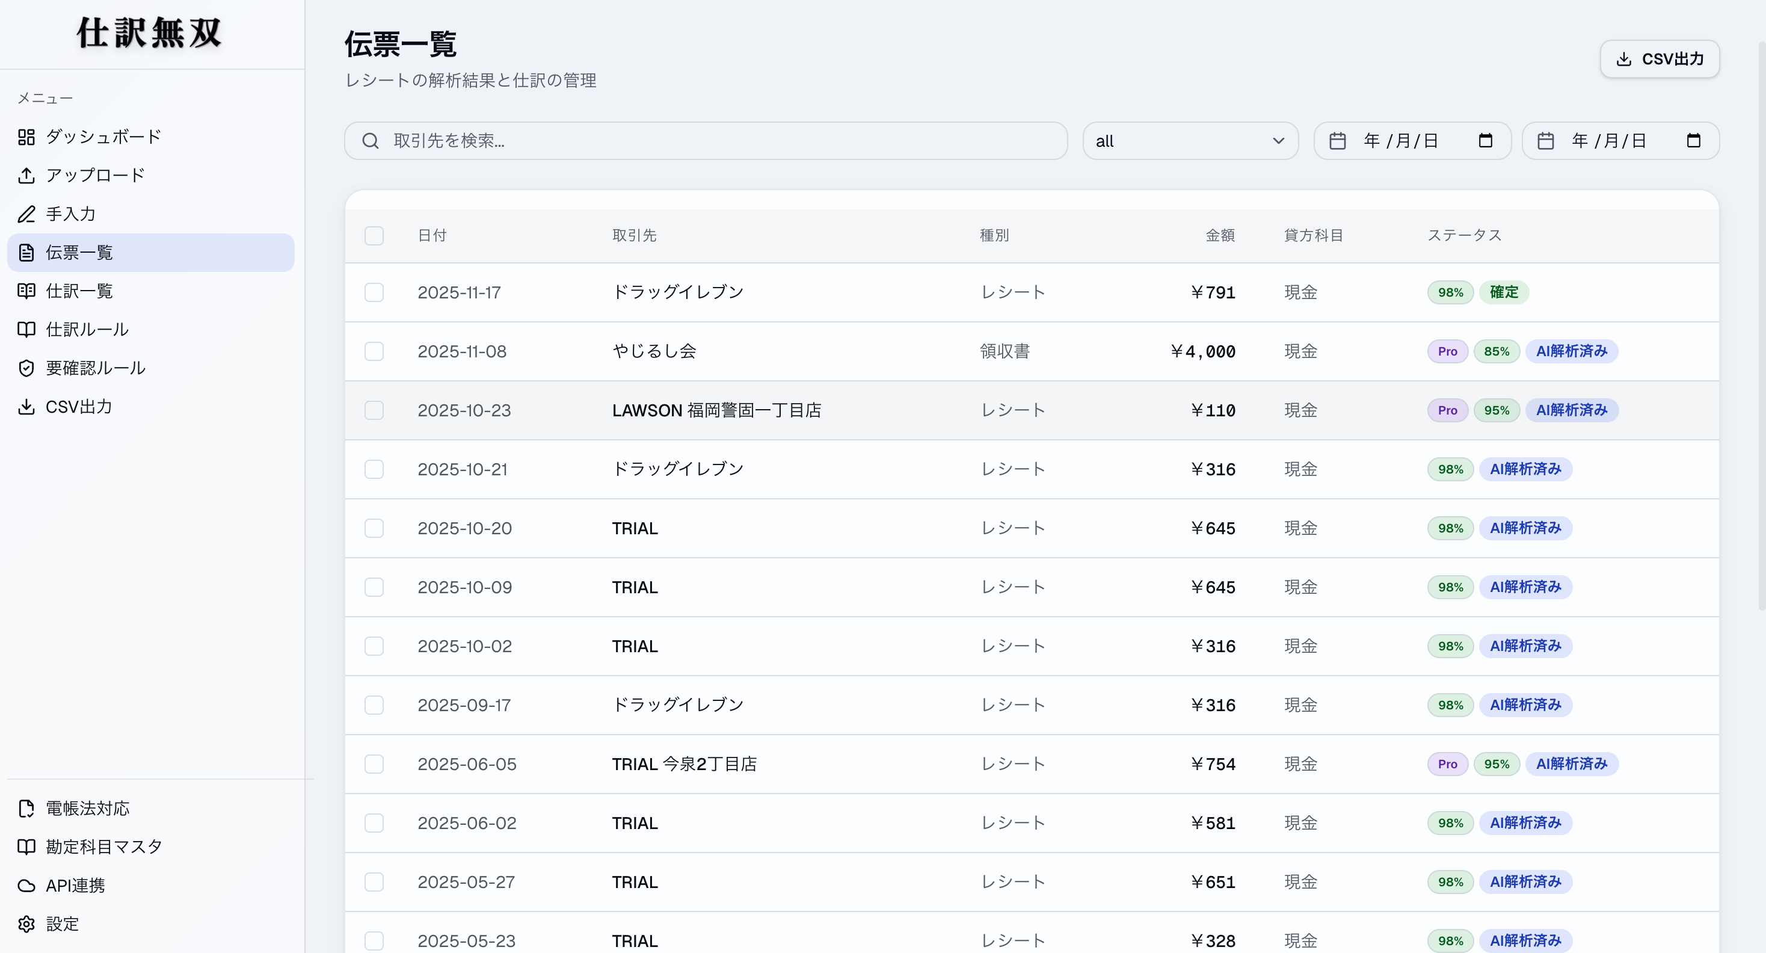The image size is (1766, 953).
Task: Go to アップロード page
Action: point(151,176)
